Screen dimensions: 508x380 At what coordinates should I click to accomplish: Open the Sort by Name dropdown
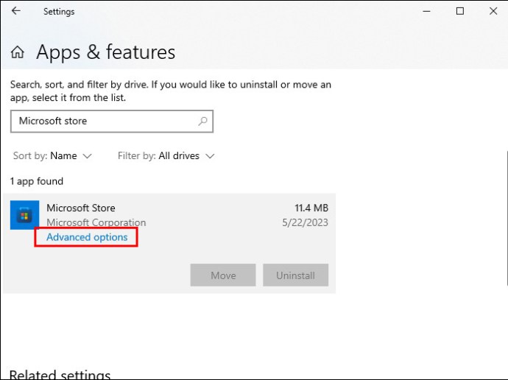tap(52, 156)
